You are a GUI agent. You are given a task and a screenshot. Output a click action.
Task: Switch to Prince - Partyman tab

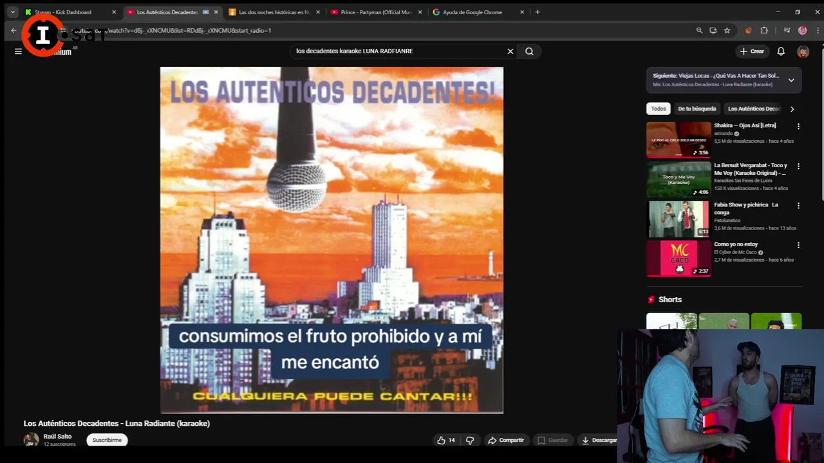click(x=375, y=12)
